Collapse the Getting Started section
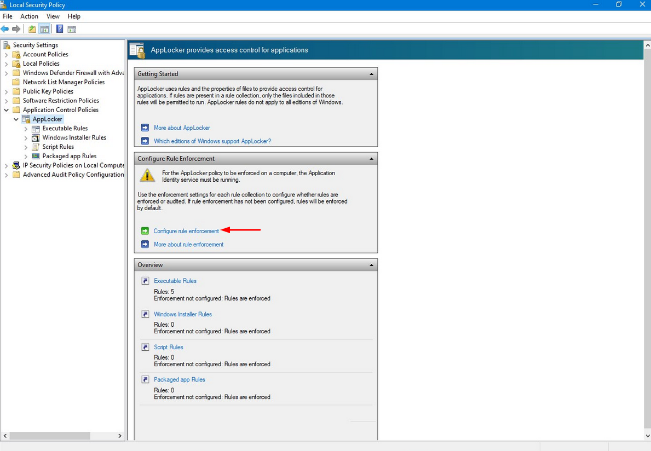This screenshot has height=451, width=651. pyautogui.click(x=371, y=74)
